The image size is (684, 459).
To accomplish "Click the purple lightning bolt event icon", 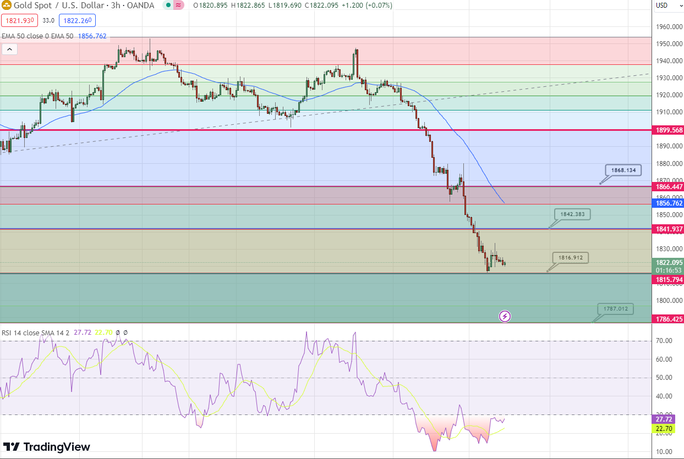I will tap(505, 316).
